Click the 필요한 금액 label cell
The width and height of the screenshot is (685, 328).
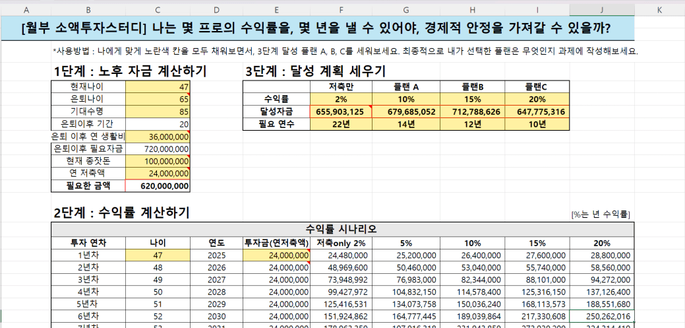tap(88, 186)
